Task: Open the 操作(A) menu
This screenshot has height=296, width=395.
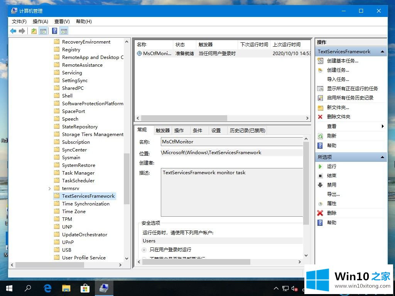Action: tap(41, 22)
